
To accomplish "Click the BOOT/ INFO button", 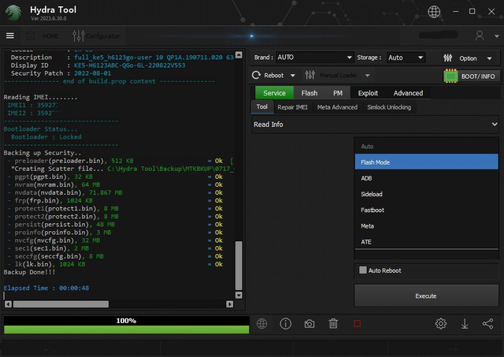I will click(472, 76).
